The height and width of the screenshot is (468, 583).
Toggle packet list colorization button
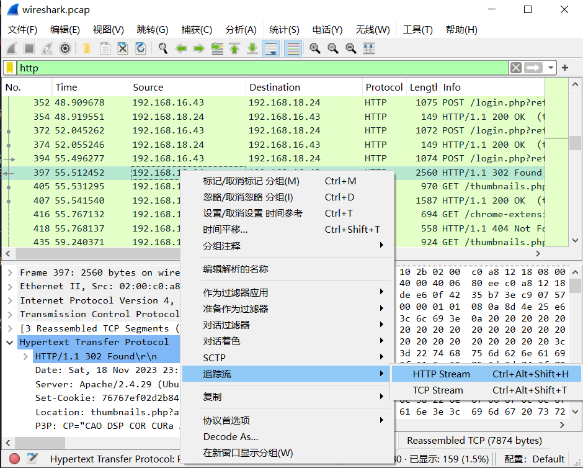[293, 48]
